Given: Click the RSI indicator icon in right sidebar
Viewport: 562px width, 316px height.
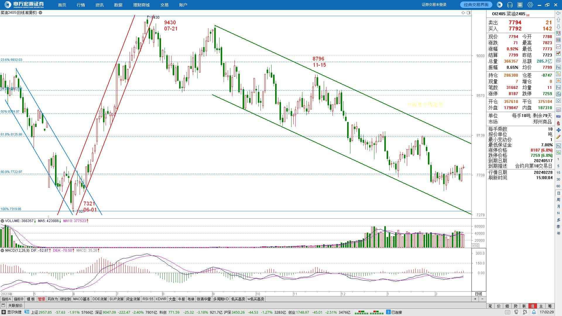Looking at the screenshot, I should point(558,116).
